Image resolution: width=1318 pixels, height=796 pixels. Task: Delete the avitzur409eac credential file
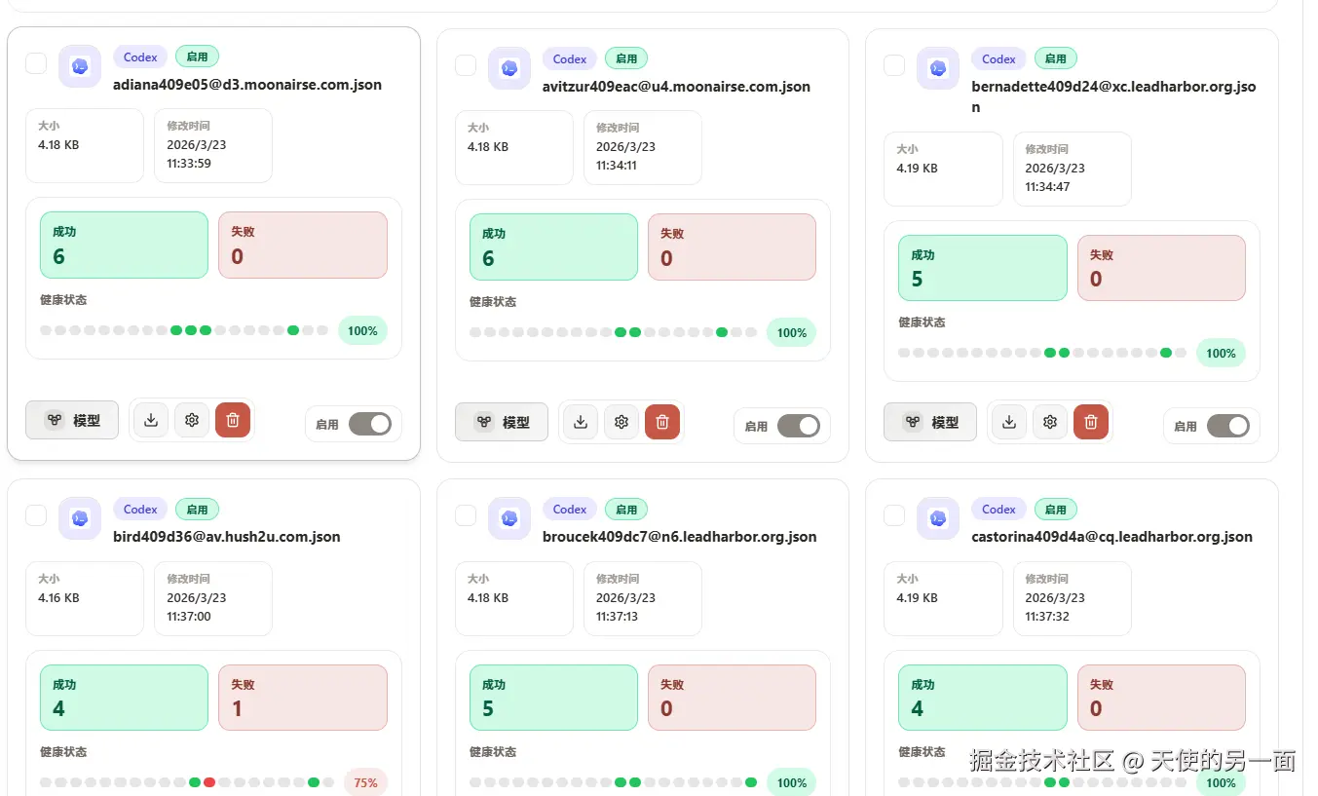point(662,422)
